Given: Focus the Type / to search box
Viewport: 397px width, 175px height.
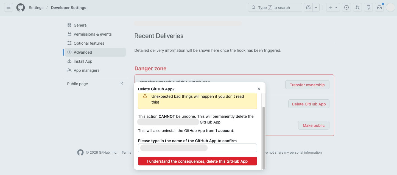Looking at the screenshot, I should (x=275, y=7).
